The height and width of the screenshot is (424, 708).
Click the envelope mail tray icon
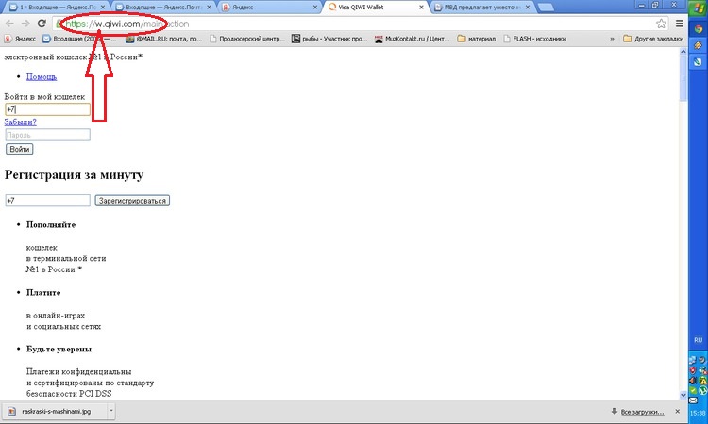(x=693, y=400)
